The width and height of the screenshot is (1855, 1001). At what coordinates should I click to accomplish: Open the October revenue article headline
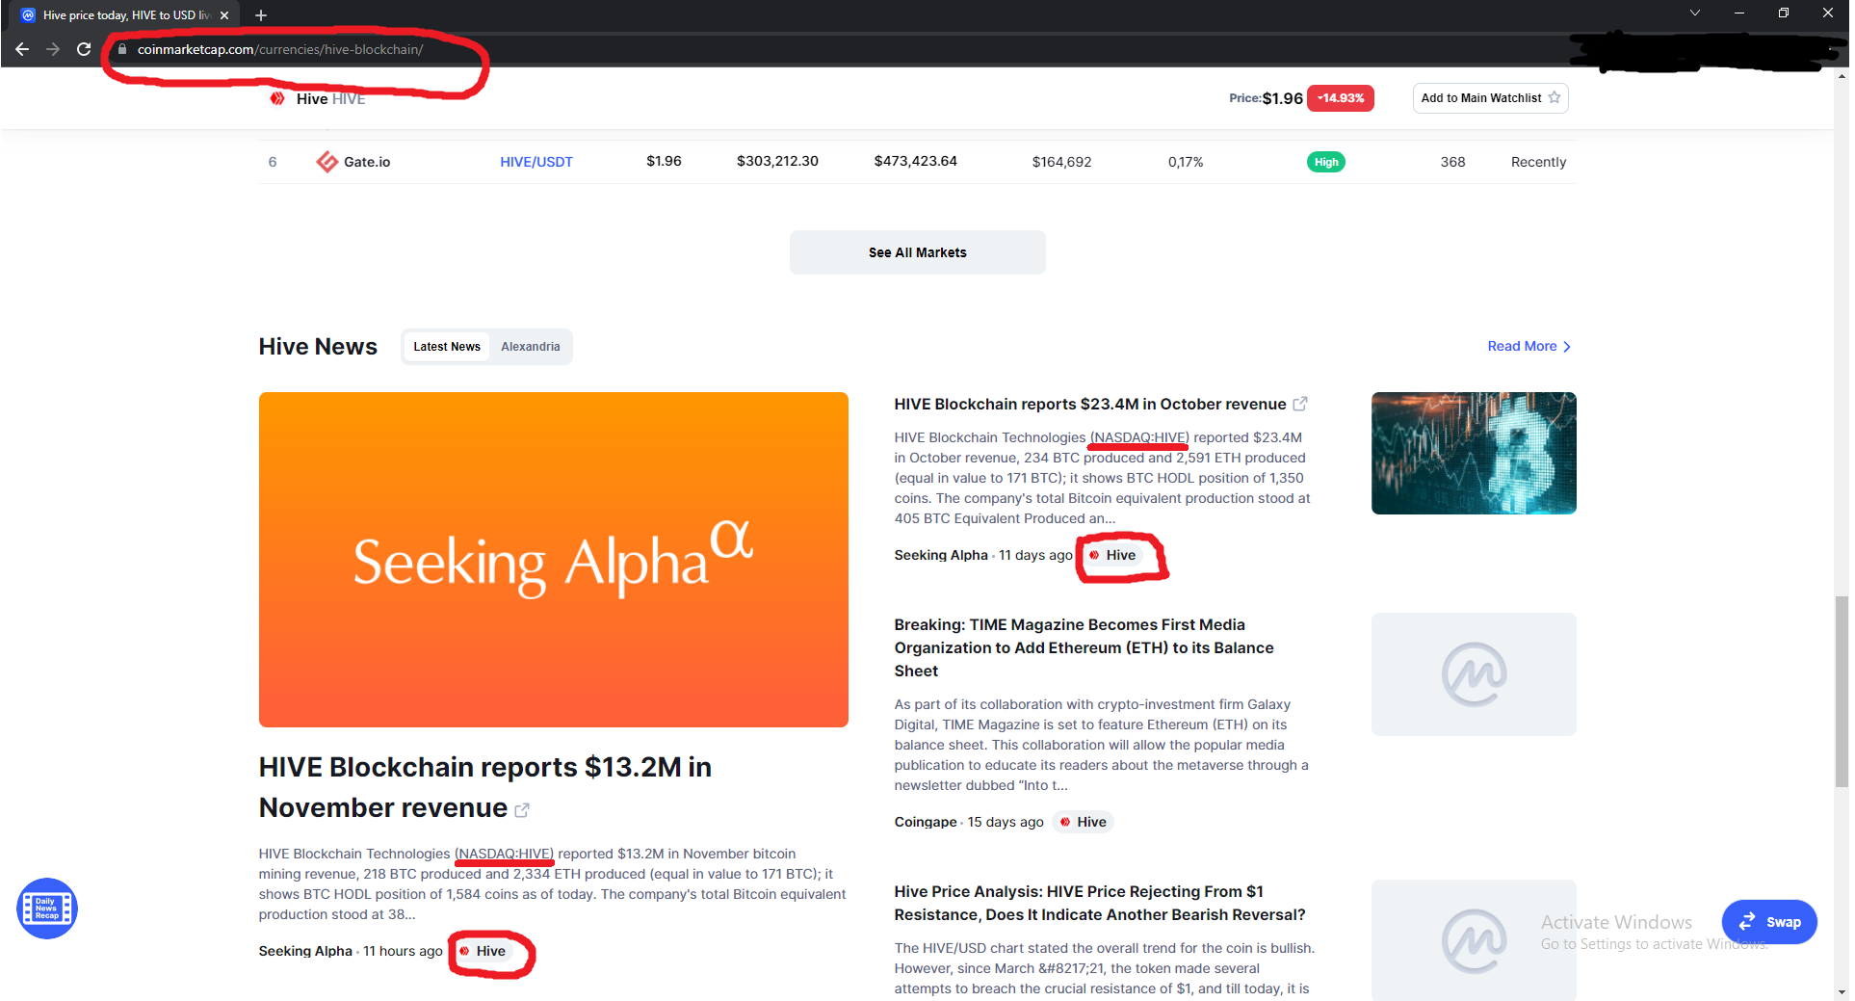(x=1090, y=404)
